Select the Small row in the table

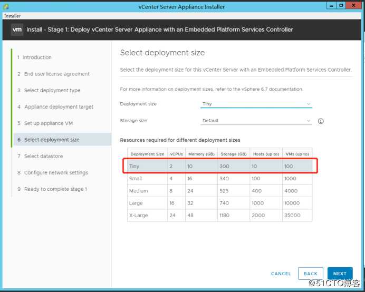220,179
